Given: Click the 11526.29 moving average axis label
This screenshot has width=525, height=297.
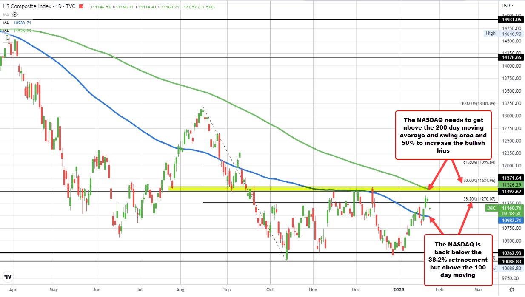Looking at the screenshot, I should (511, 185).
